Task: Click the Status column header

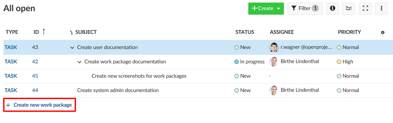Action: click(x=245, y=32)
